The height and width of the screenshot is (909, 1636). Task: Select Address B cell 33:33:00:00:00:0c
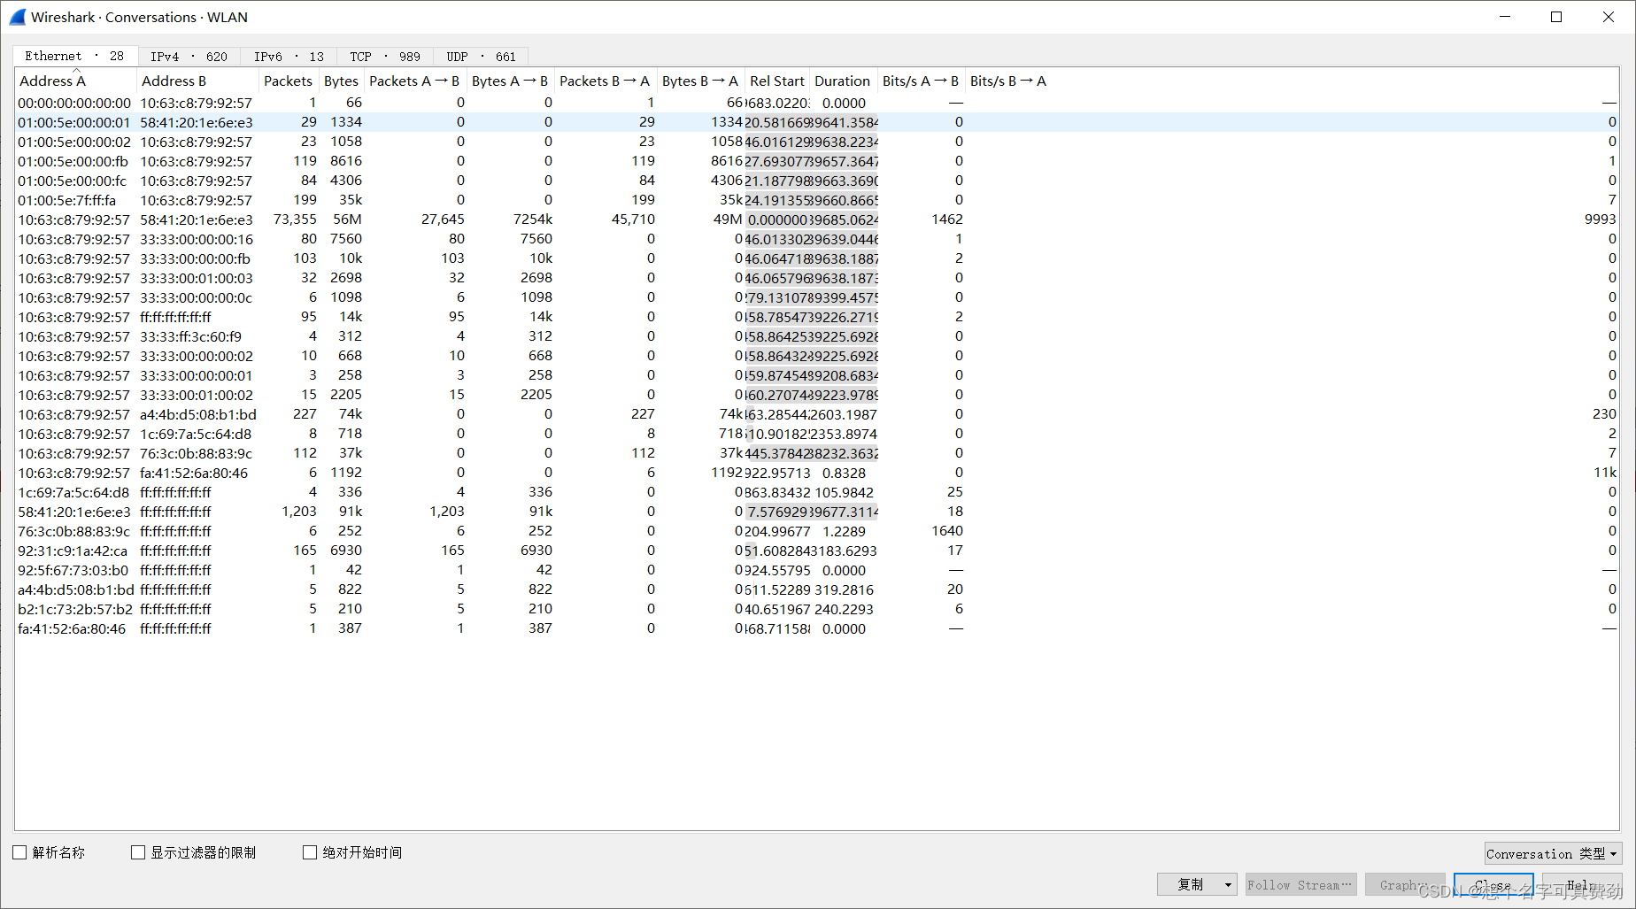coord(197,297)
